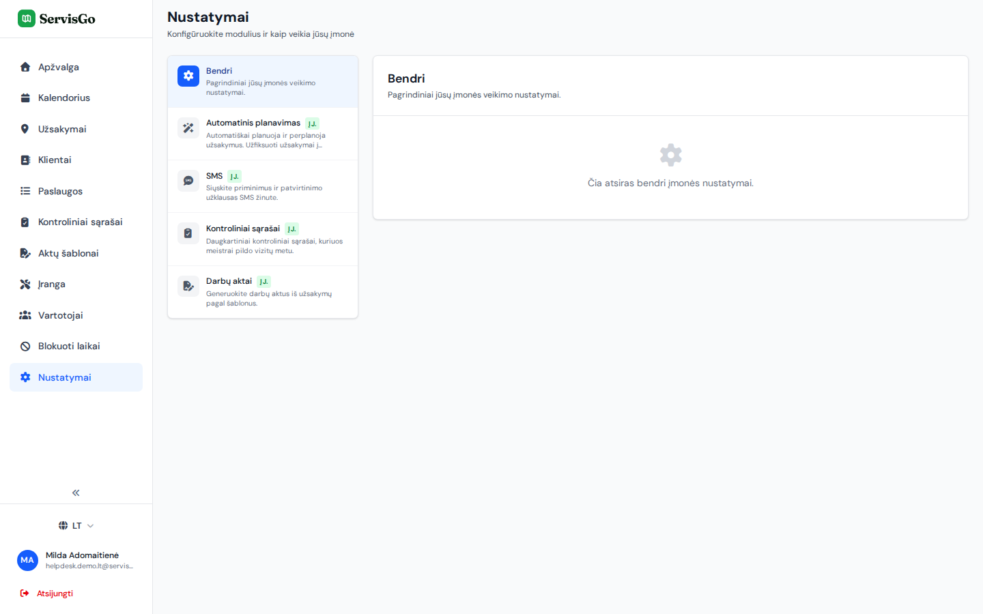Select the Užsakymai location pin icon
Screen dimensions: 983x614
25,129
